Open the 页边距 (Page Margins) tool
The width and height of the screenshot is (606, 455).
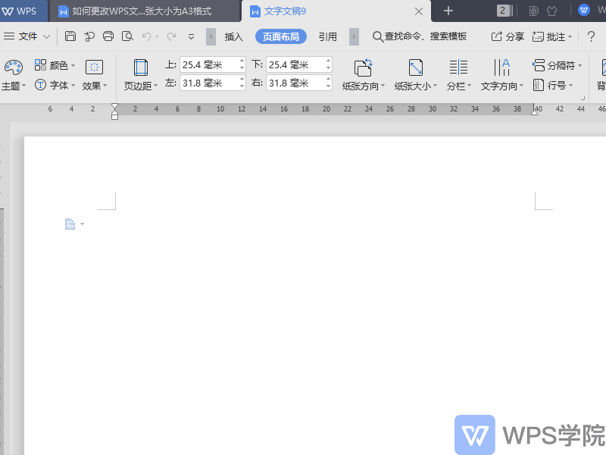coord(139,74)
